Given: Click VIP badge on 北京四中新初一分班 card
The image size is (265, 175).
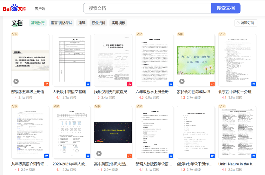Looking at the screenshot, I should click(x=222, y=34).
